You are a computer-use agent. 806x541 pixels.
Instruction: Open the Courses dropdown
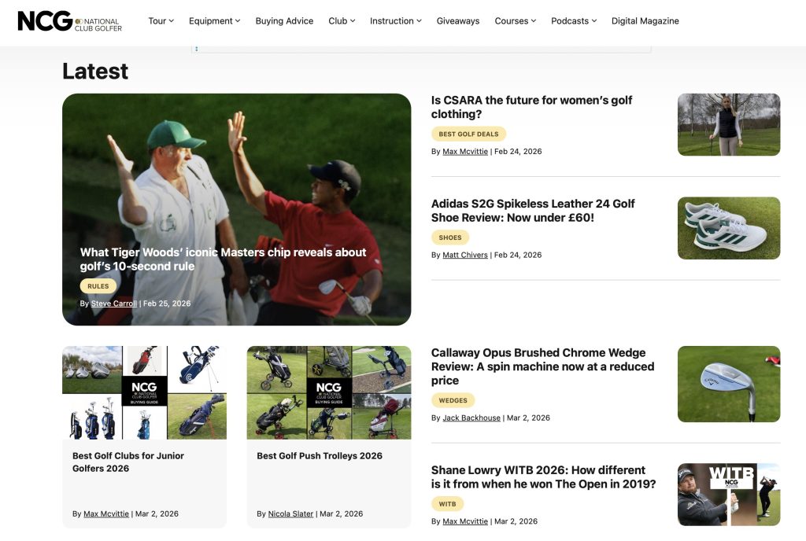click(x=515, y=21)
